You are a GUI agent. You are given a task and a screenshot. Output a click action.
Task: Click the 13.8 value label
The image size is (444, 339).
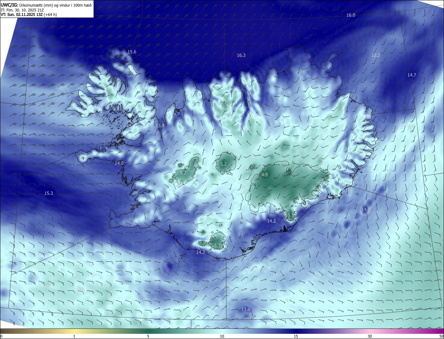coord(160,125)
